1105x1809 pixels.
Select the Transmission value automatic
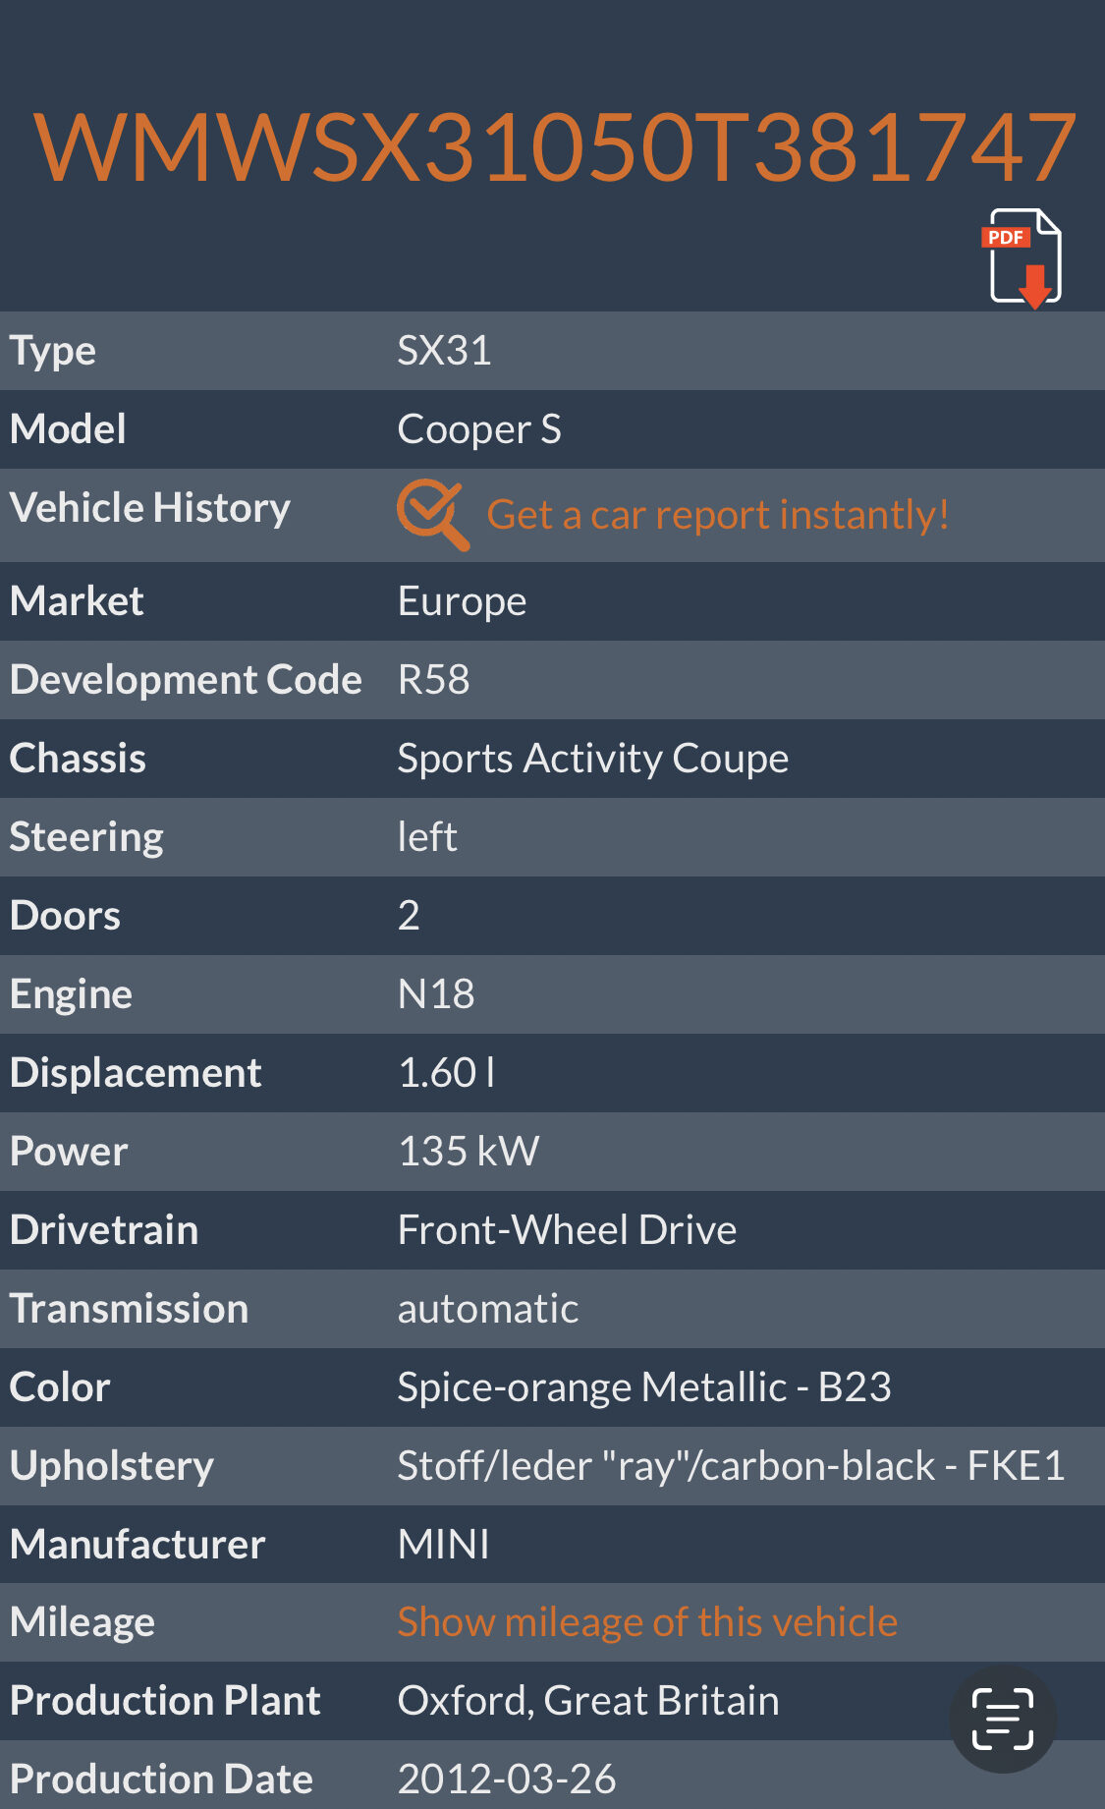(488, 1309)
